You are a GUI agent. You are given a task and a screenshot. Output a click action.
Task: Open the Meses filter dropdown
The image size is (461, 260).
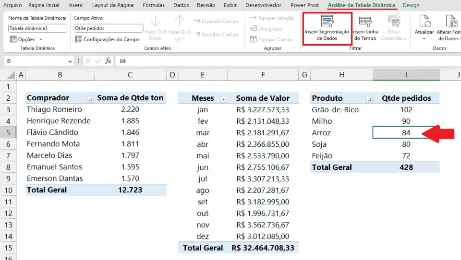click(223, 100)
